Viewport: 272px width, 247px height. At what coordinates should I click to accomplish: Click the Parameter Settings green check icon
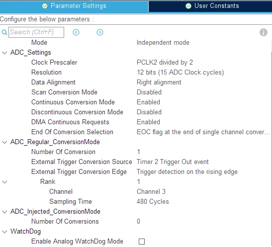pyautogui.click(x=45, y=6)
